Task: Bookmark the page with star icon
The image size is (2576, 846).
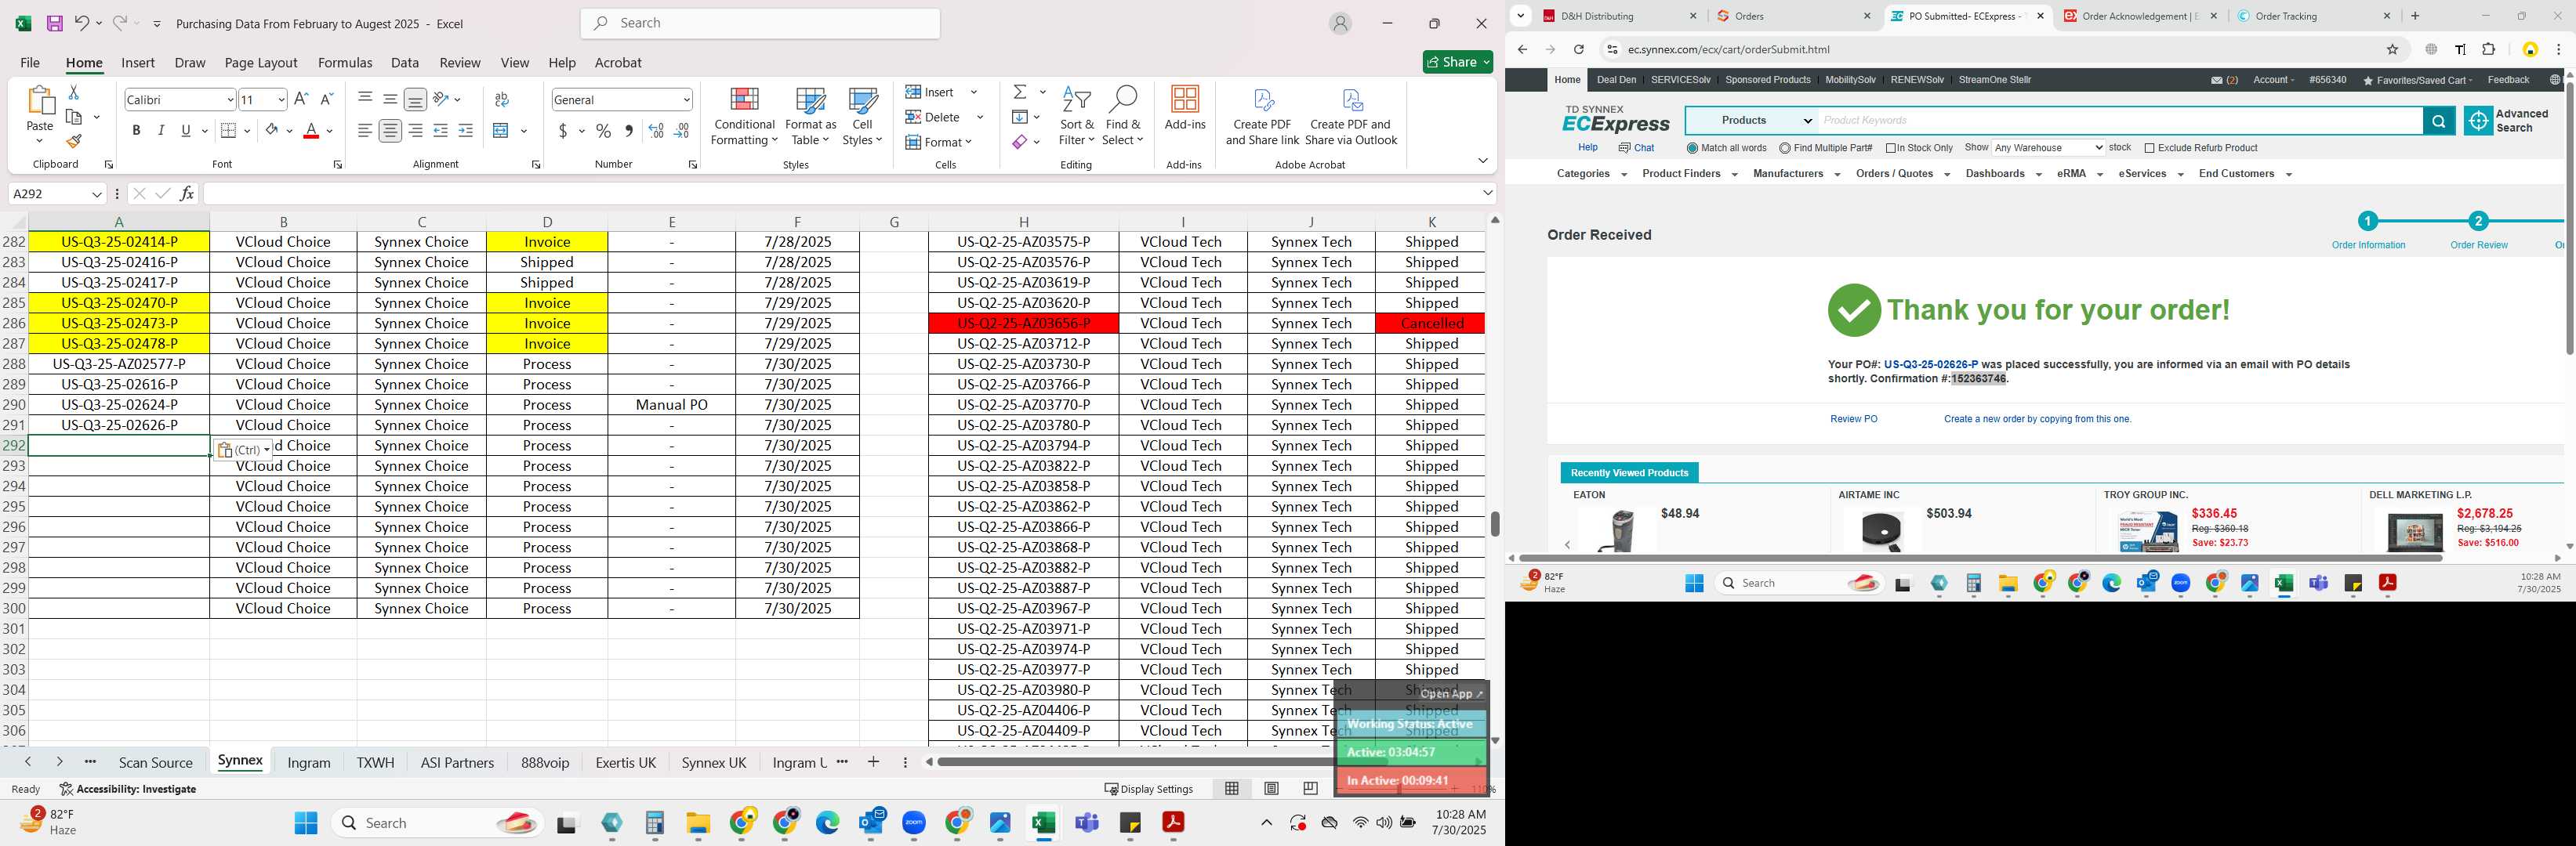Action: point(2392,49)
